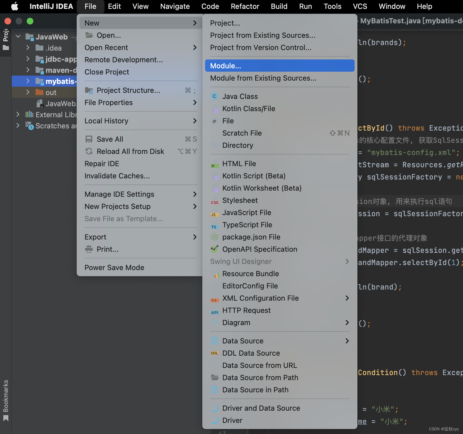
Task: Click Close Project
Action: click(x=141, y=72)
